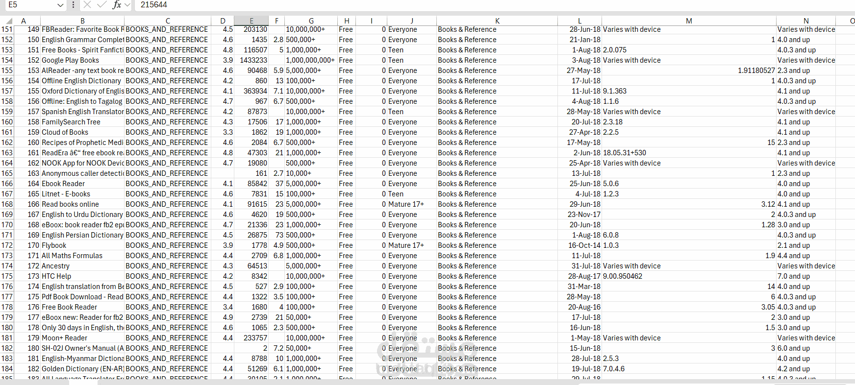This screenshot has height=385, width=855.
Task: Click the Enter checkmark formula bar icon
Action: [x=102, y=5]
